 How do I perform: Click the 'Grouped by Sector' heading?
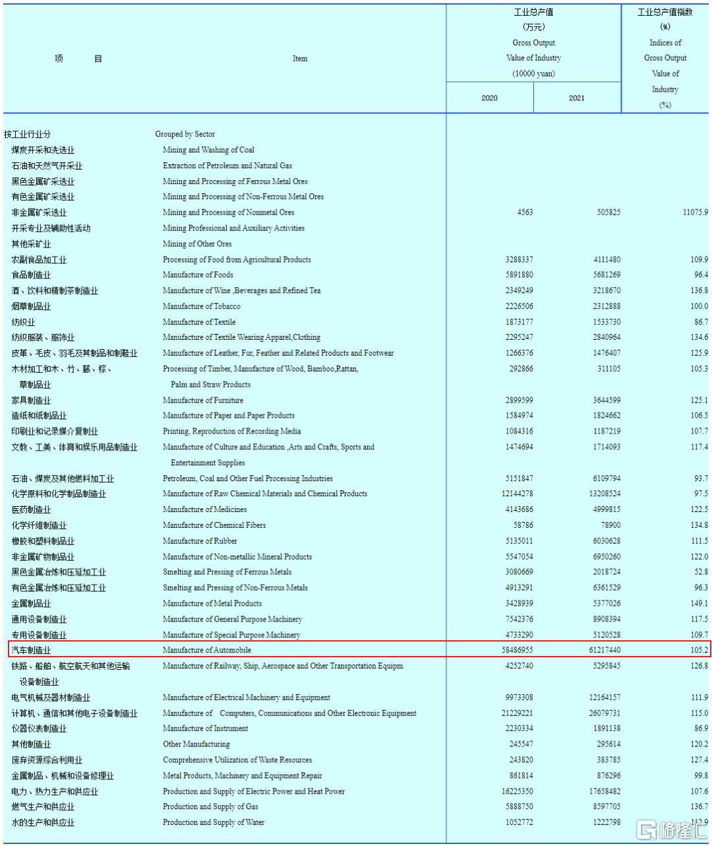tap(185, 134)
